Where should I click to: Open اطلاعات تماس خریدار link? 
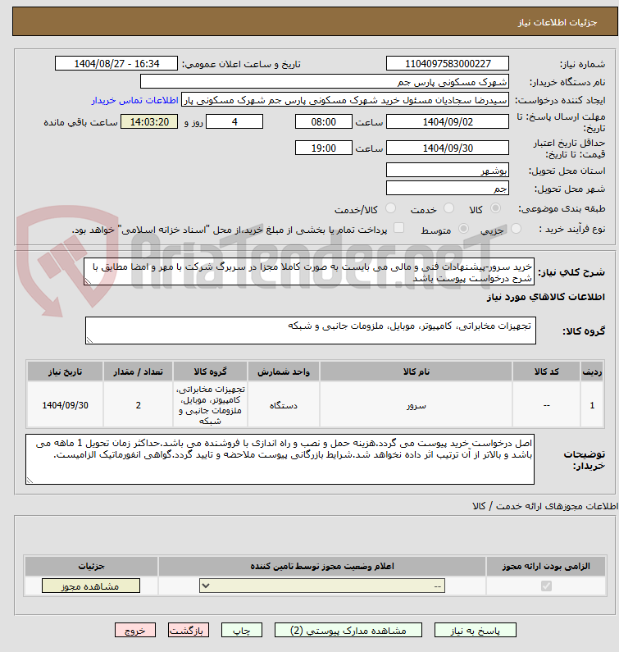tap(134, 100)
